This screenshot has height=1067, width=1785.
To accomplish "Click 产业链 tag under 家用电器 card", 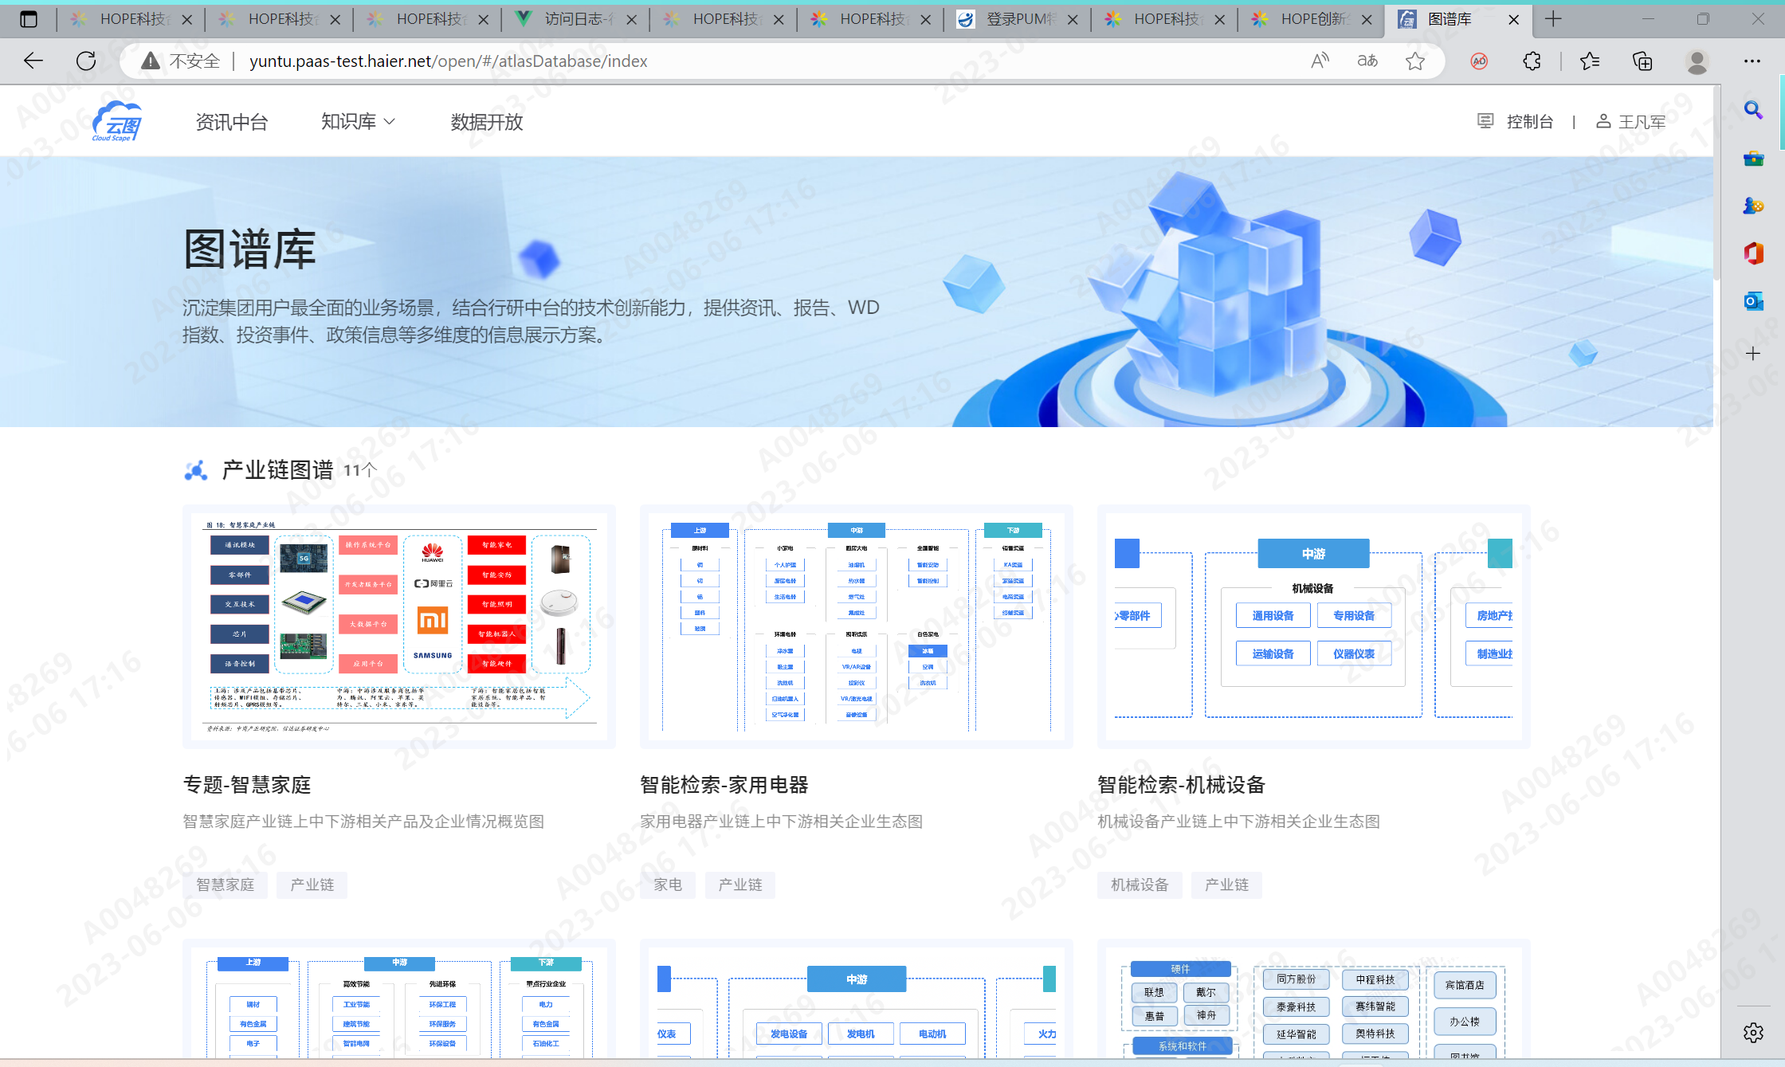I will point(740,885).
